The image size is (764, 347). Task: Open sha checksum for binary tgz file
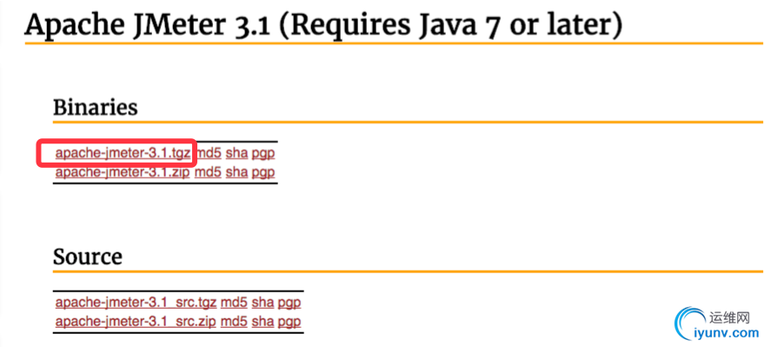point(236,153)
